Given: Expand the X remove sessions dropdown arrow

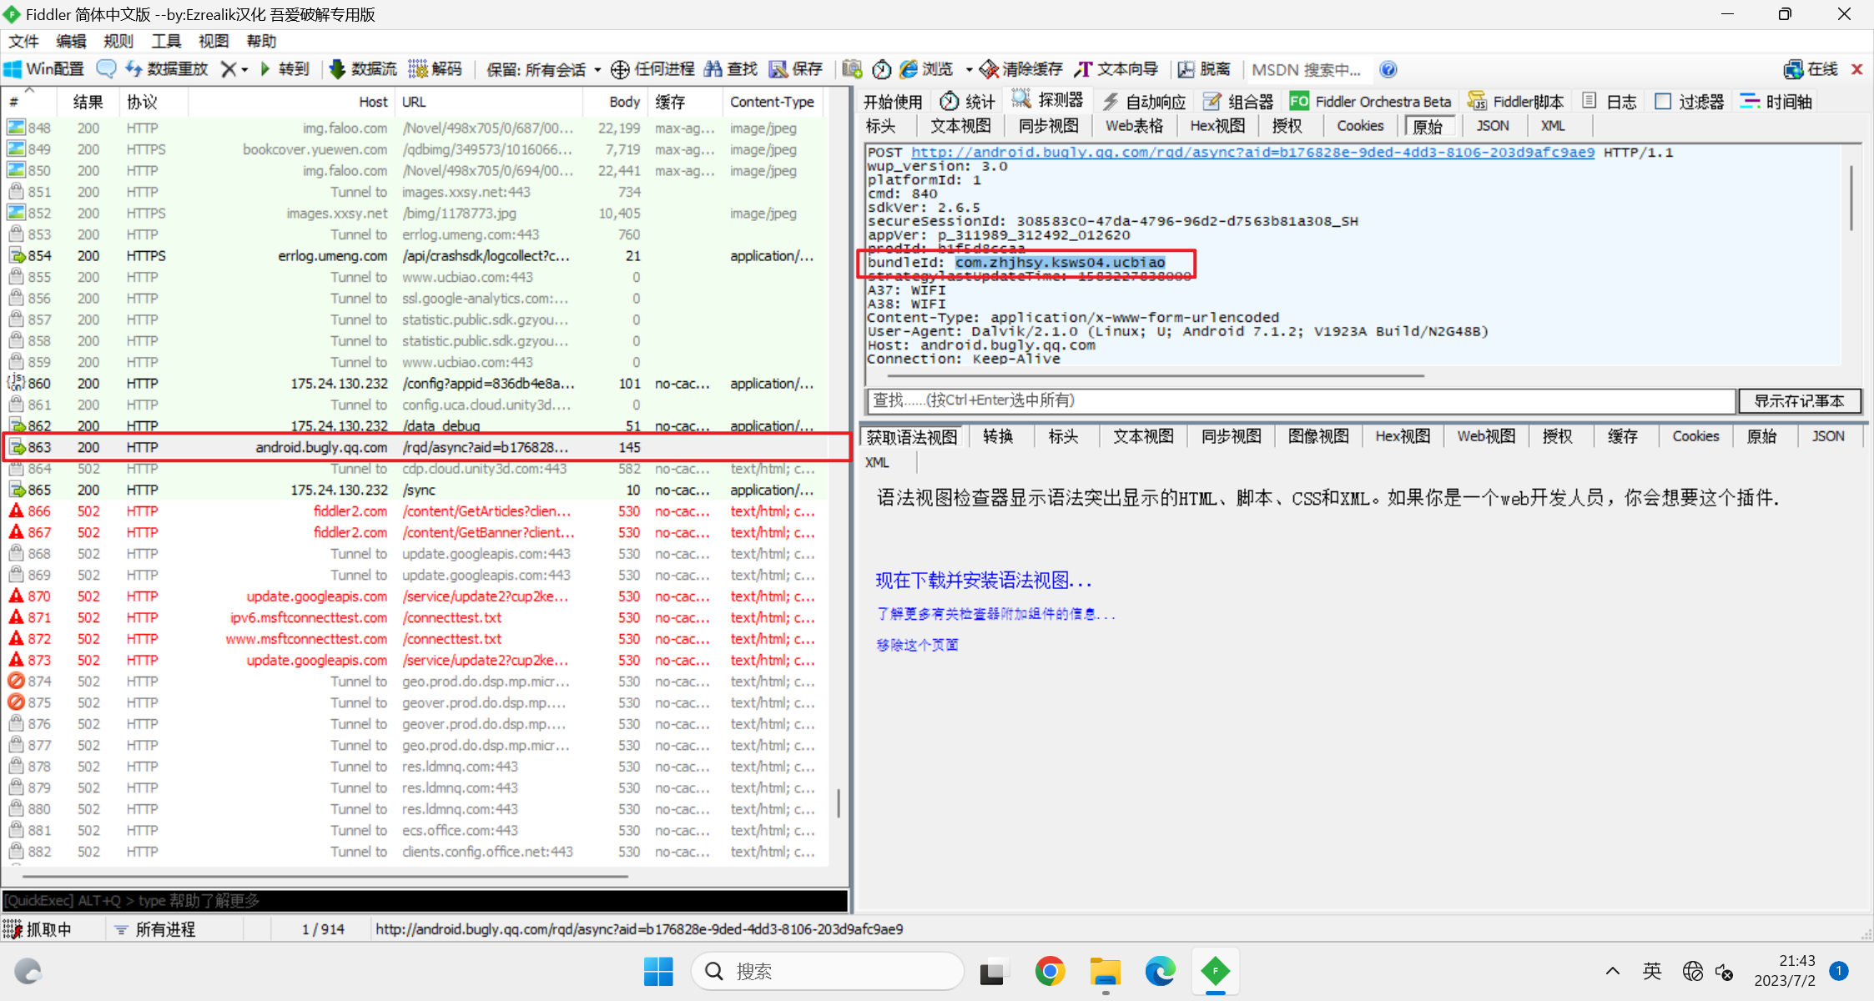Looking at the screenshot, I should 244,70.
